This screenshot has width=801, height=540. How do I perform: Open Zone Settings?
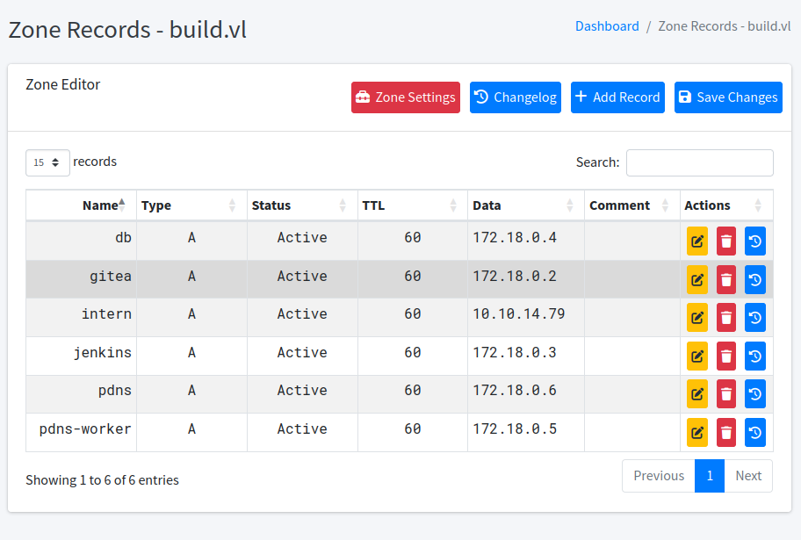pos(406,97)
